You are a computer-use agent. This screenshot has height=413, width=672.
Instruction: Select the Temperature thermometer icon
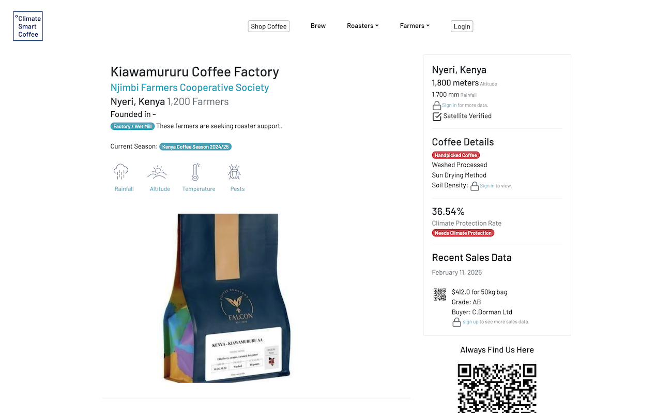click(x=195, y=172)
